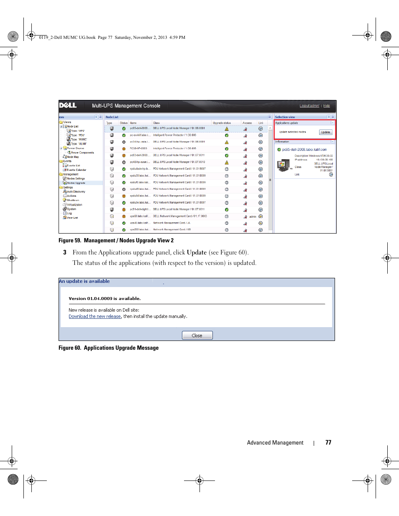Open the pc65-dell-2008.labo.kalif.com link in Information

coord(304,150)
